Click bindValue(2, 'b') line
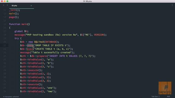The width and height of the screenshot is (175, 98). coord(37,63)
